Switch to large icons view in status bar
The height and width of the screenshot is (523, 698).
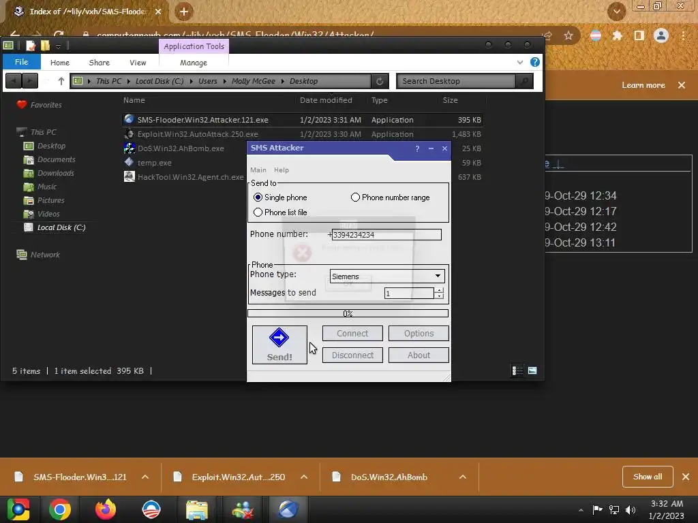[532, 370]
